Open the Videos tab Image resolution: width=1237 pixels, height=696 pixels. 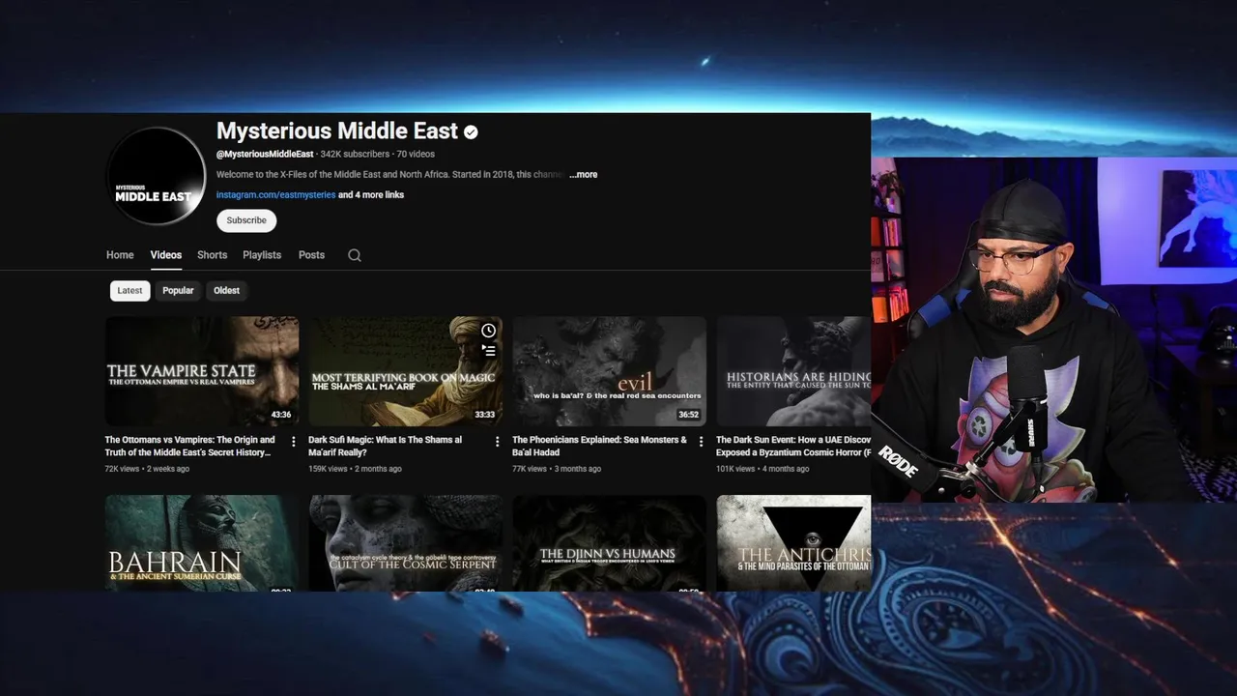coord(166,255)
